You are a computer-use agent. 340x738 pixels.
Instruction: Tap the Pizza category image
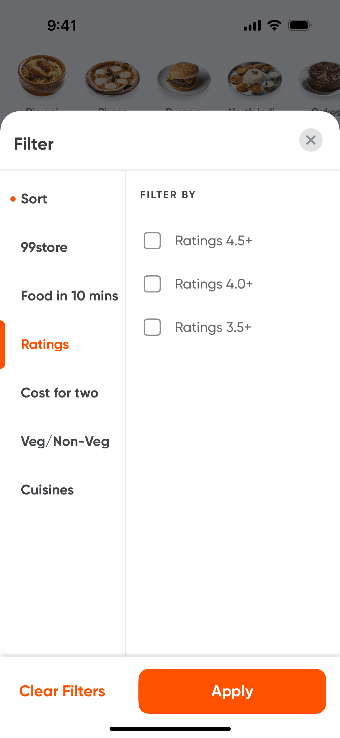[x=112, y=79]
